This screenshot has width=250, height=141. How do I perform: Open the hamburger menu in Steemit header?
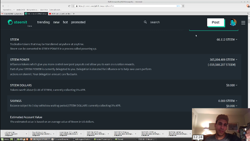pyautogui.click(x=243, y=23)
